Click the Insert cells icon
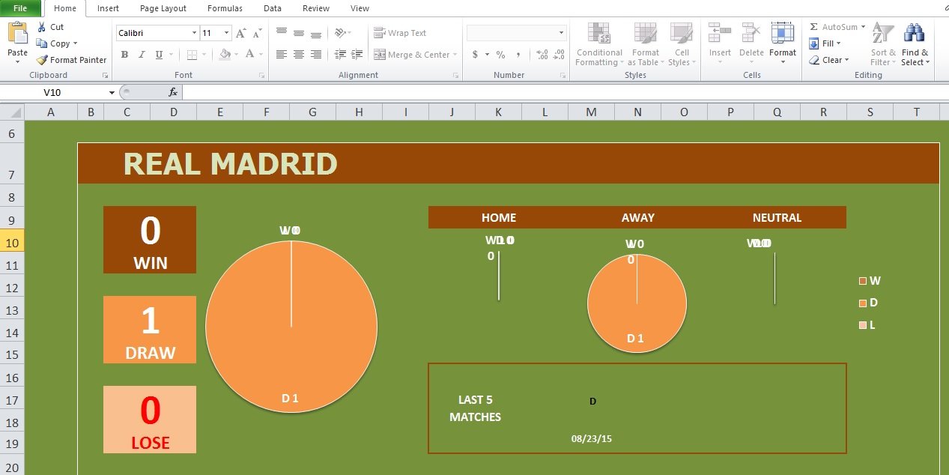 720,33
